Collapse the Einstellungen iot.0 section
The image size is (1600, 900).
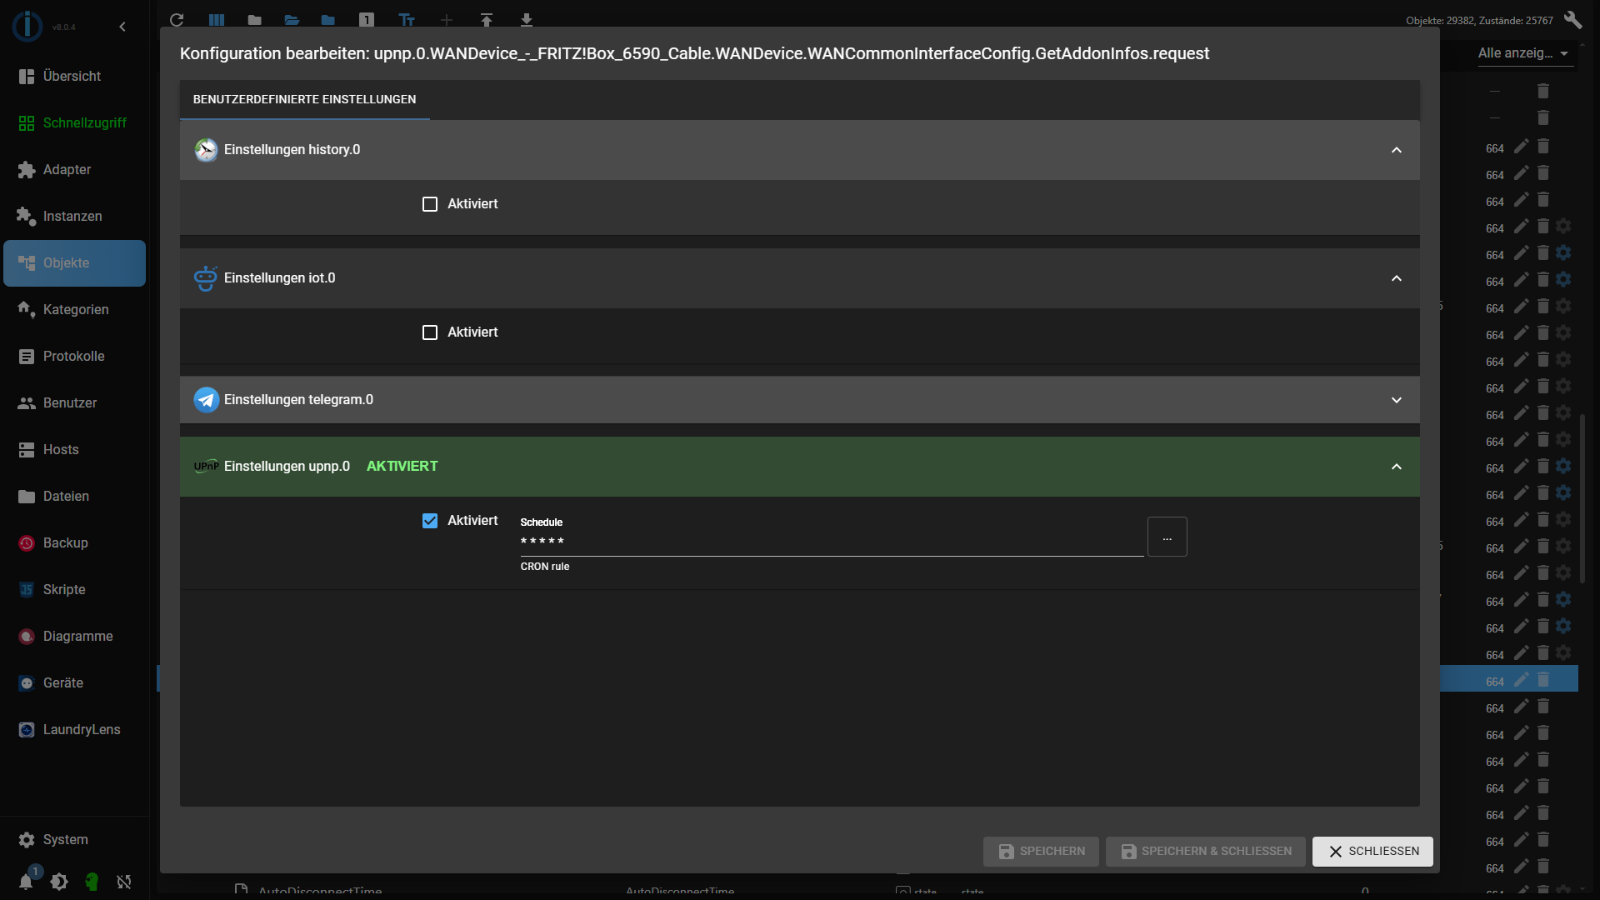(x=1397, y=278)
